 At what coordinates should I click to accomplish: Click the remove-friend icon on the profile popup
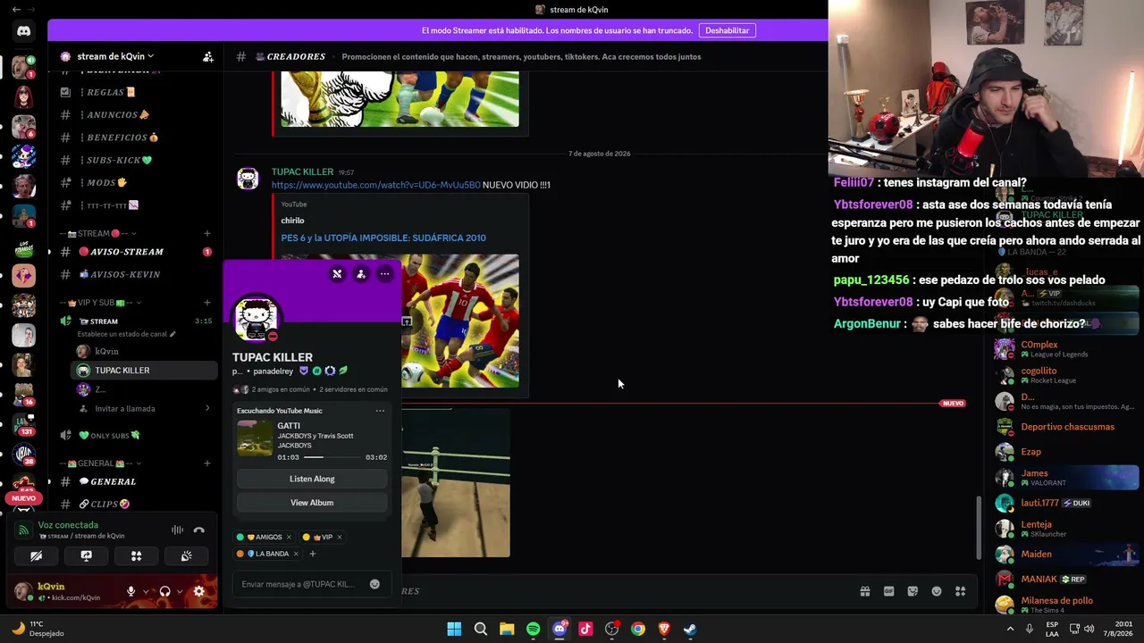[x=337, y=274]
